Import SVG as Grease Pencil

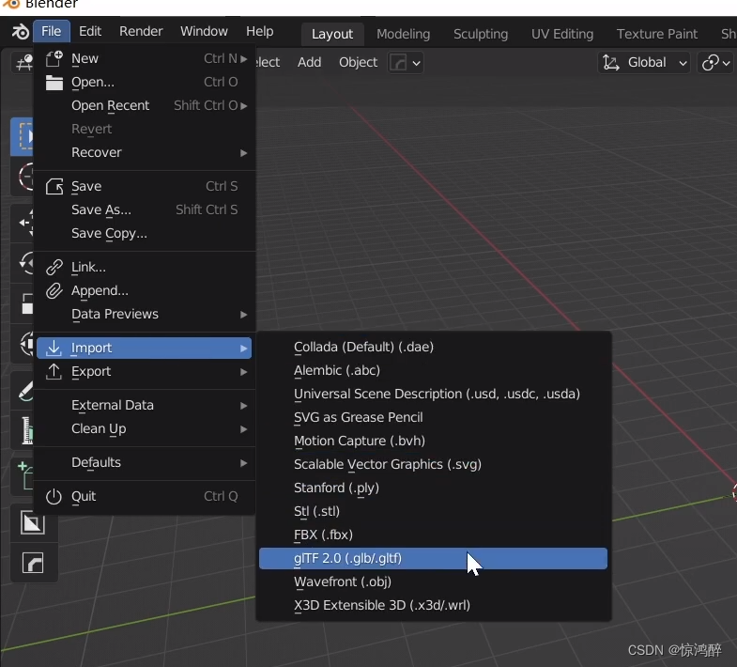(x=433, y=418)
